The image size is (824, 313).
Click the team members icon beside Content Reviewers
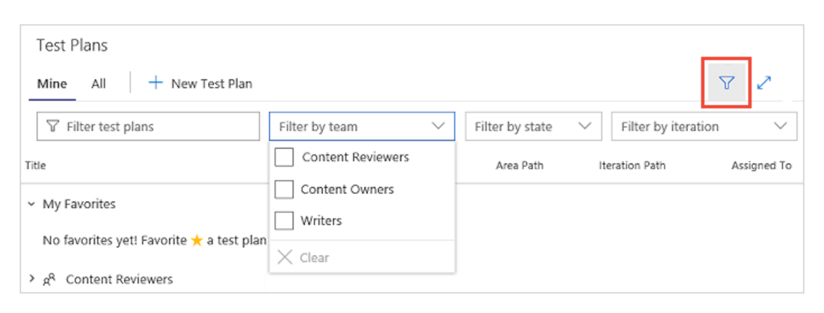[x=48, y=279]
